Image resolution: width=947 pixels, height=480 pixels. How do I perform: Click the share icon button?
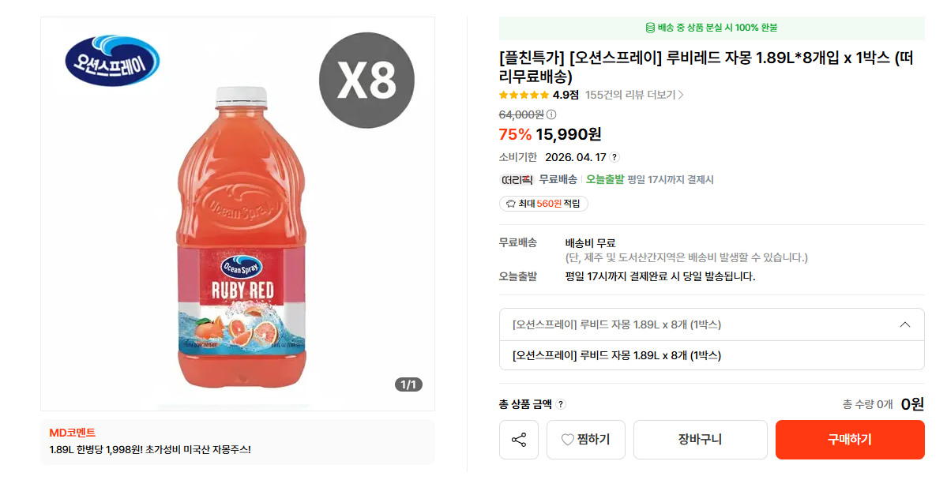(x=519, y=440)
